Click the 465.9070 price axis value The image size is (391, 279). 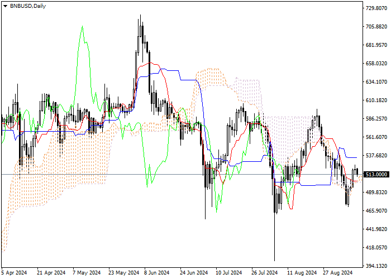(376, 211)
